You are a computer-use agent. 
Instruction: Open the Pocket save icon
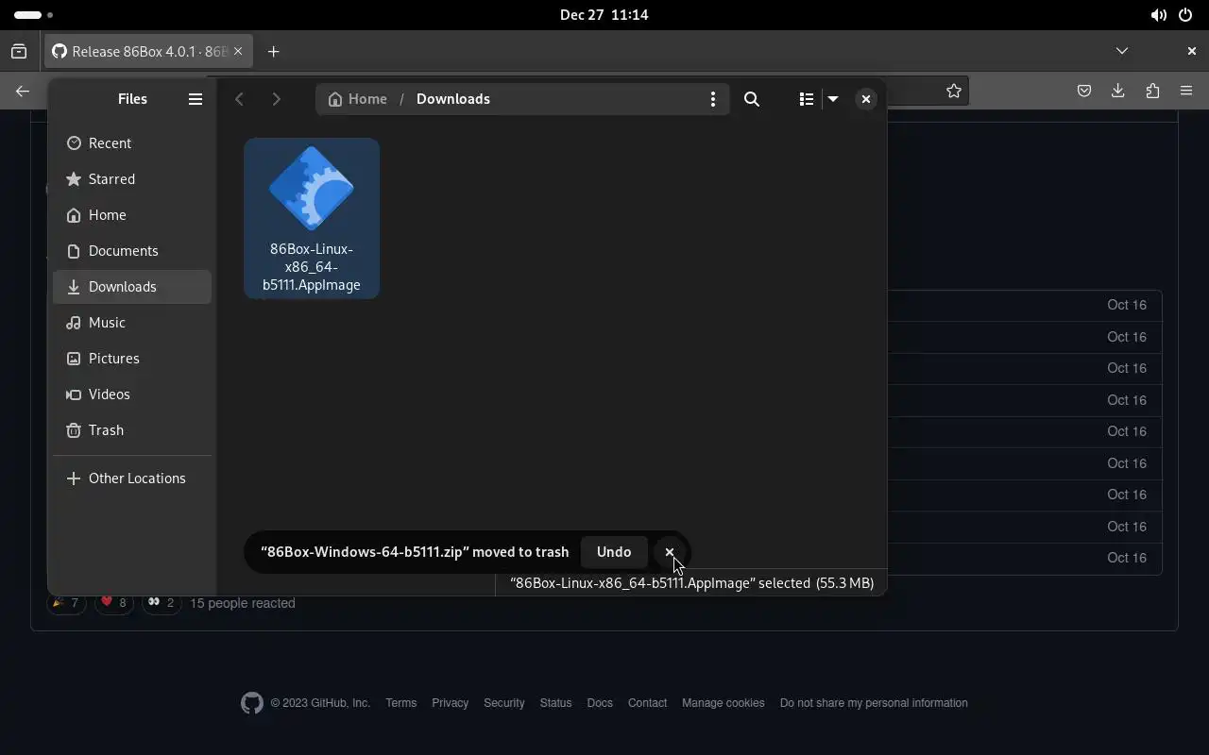[1084, 92]
